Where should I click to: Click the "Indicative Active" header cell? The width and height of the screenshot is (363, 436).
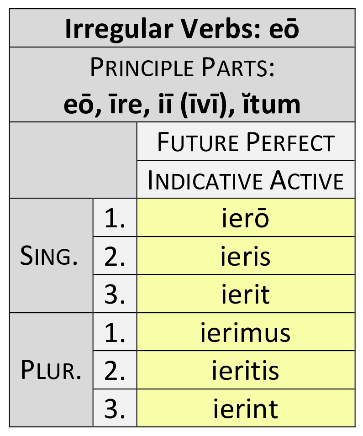tap(246, 180)
